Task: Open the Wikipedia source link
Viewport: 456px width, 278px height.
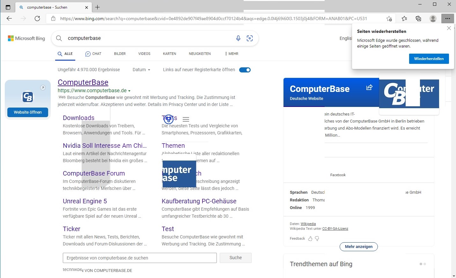Action: coord(308,224)
